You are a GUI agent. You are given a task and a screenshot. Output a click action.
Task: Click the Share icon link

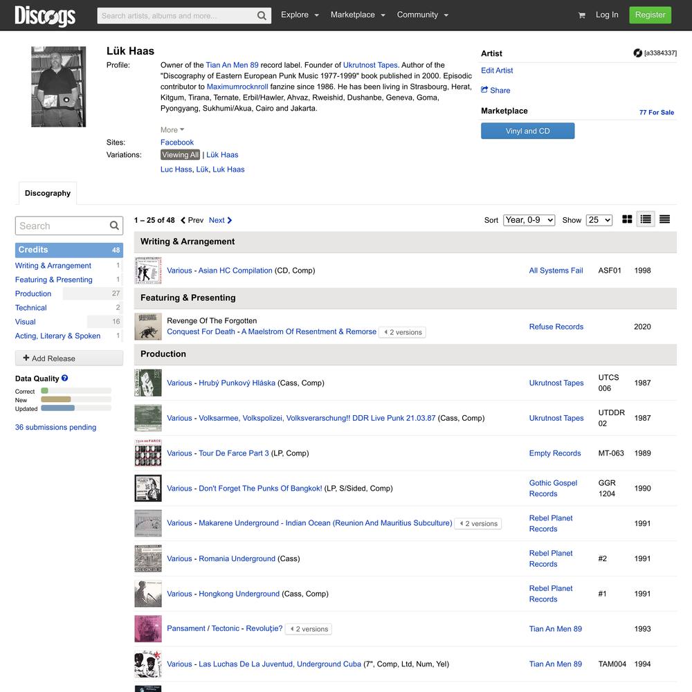(495, 90)
